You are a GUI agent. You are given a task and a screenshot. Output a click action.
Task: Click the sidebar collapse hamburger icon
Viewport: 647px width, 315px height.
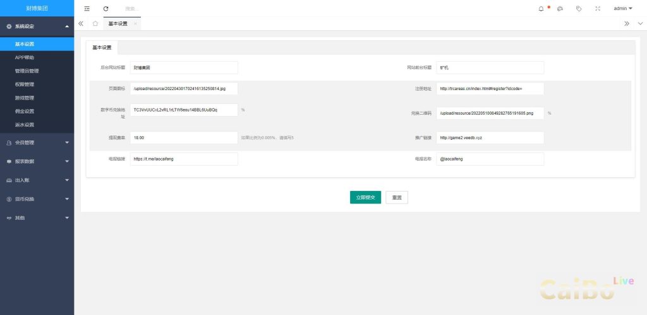tap(87, 9)
